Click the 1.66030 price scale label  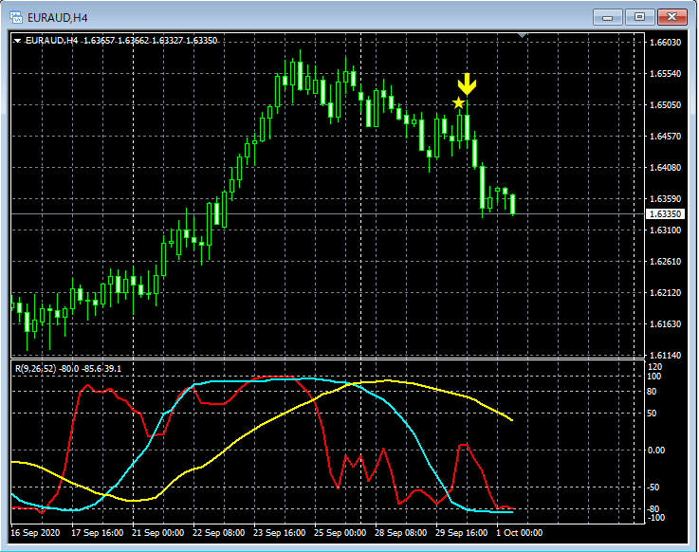[665, 43]
